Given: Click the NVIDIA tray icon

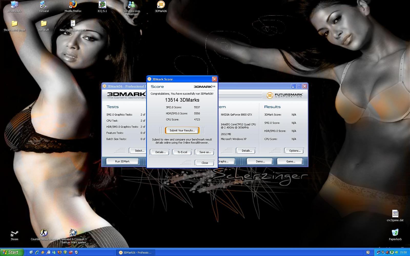Looking at the screenshot, I should (x=396, y=252).
